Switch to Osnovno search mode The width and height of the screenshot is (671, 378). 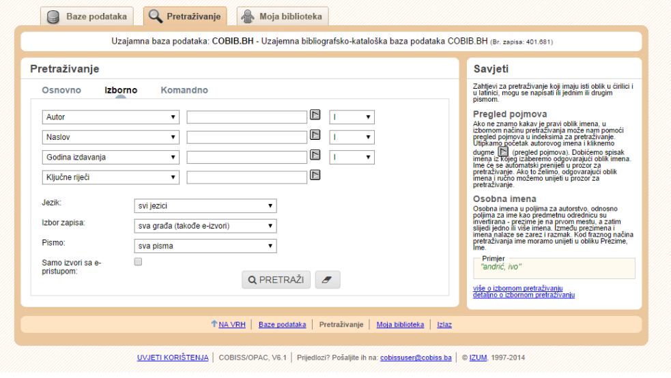click(x=61, y=90)
